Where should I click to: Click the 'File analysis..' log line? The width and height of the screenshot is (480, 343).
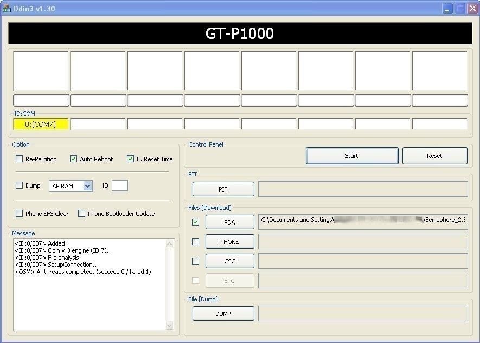(49, 258)
